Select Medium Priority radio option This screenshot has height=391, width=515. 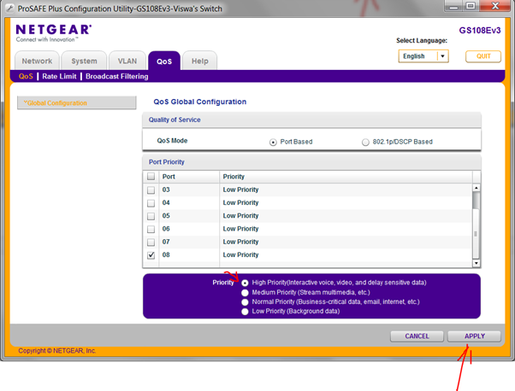245,292
